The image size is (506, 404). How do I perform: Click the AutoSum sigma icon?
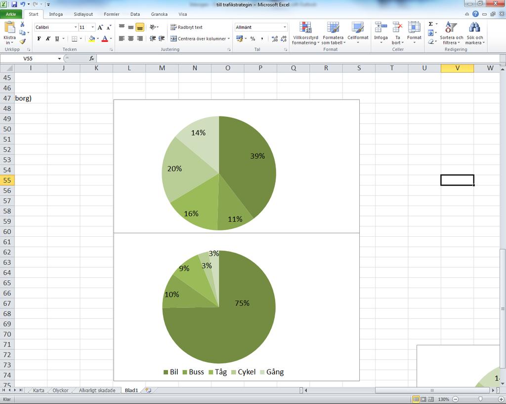(x=430, y=24)
